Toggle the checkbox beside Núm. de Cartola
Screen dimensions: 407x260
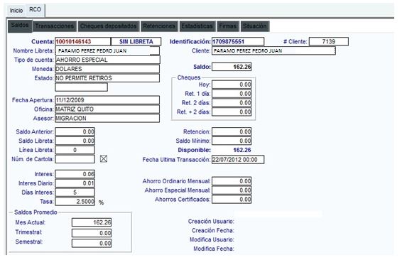point(104,158)
